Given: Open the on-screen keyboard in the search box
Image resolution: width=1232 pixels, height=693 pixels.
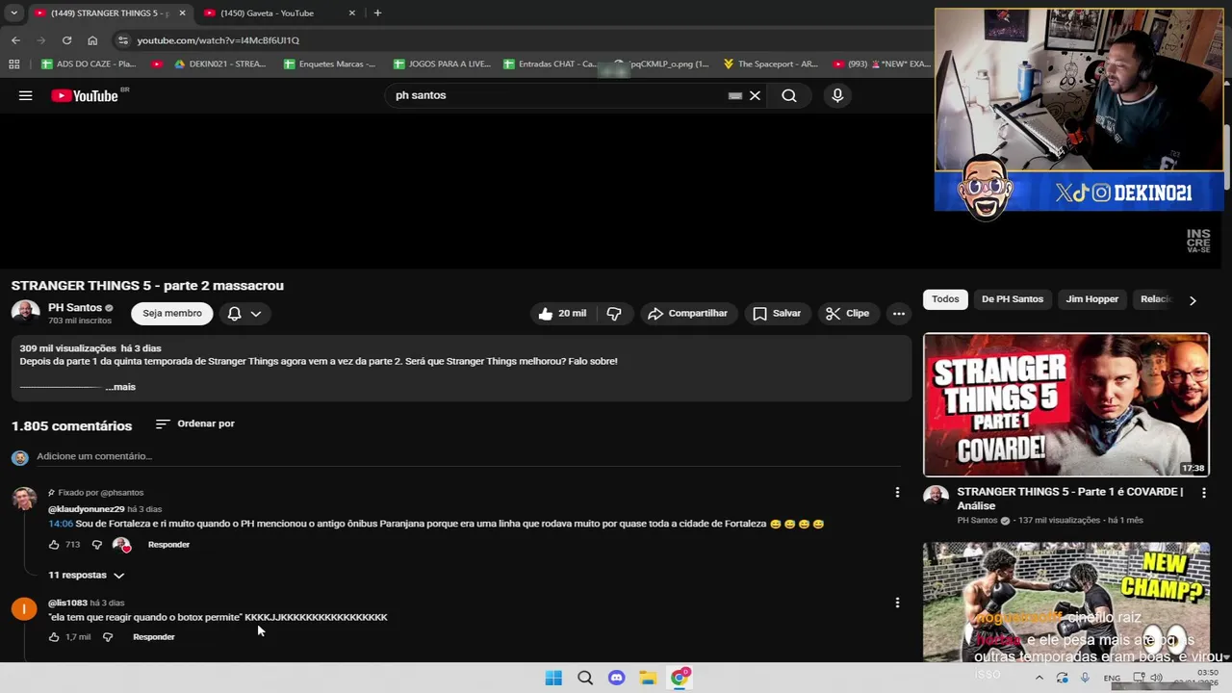Looking at the screenshot, I should tap(735, 95).
